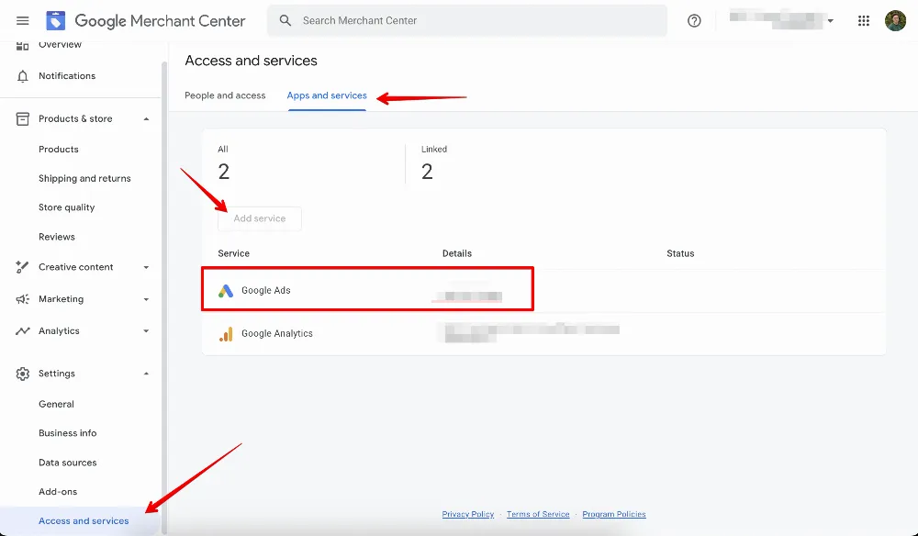Screen dimensions: 918x536
Task: Click the Google Merchant Center logo
Action: [145, 21]
